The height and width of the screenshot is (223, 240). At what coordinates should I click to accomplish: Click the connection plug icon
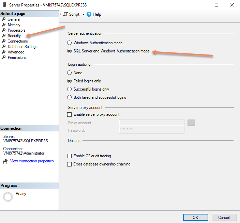pos(5,161)
